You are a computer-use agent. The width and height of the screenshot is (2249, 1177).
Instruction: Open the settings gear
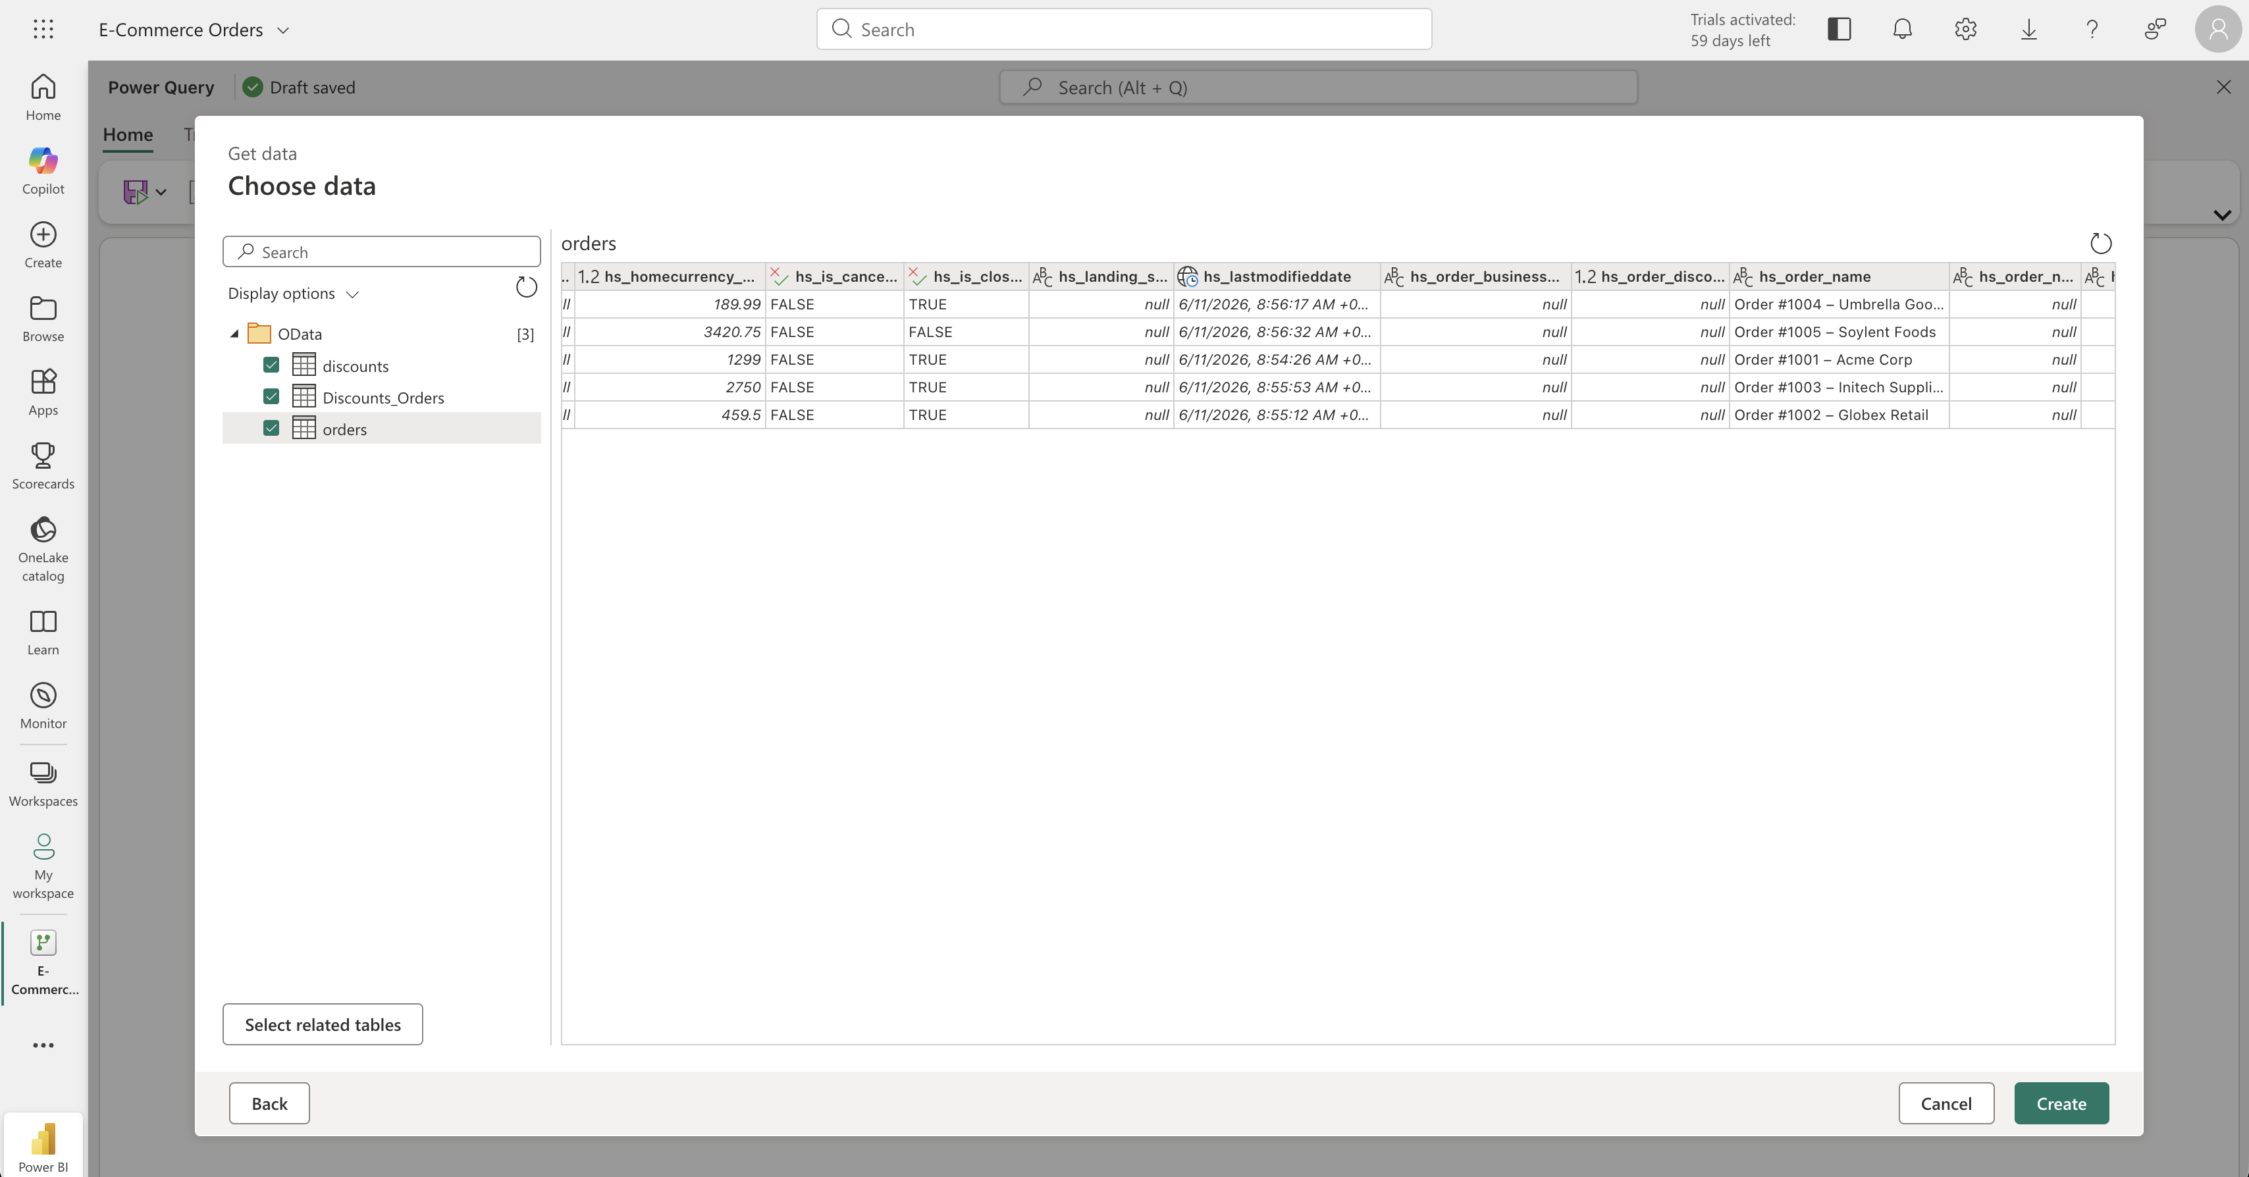[x=1965, y=29]
